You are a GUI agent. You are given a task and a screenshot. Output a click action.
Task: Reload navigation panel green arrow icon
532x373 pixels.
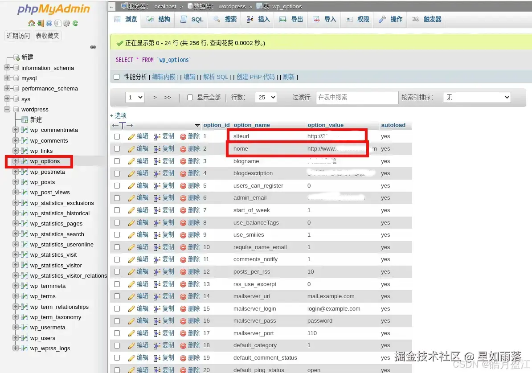pyautogui.click(x=75, y=23)
